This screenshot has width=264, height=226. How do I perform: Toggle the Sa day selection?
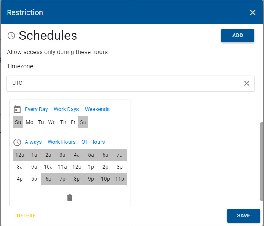click(83, 122)
